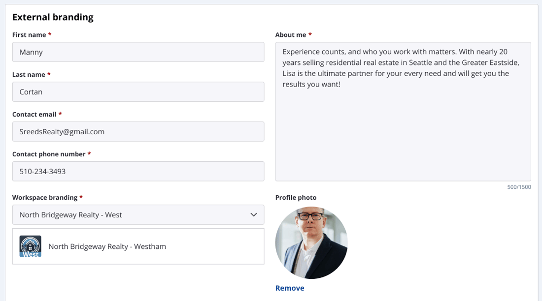Click the circular profile photo
This screenshot has width=542, height=301.
[311, 243]
